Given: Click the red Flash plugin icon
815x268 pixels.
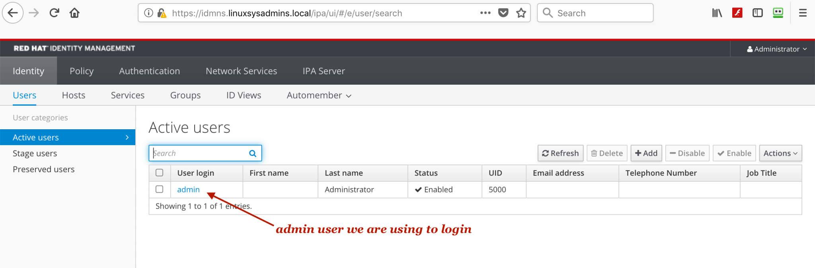Looking at the screenshot, I should click(x=737, y=13).
